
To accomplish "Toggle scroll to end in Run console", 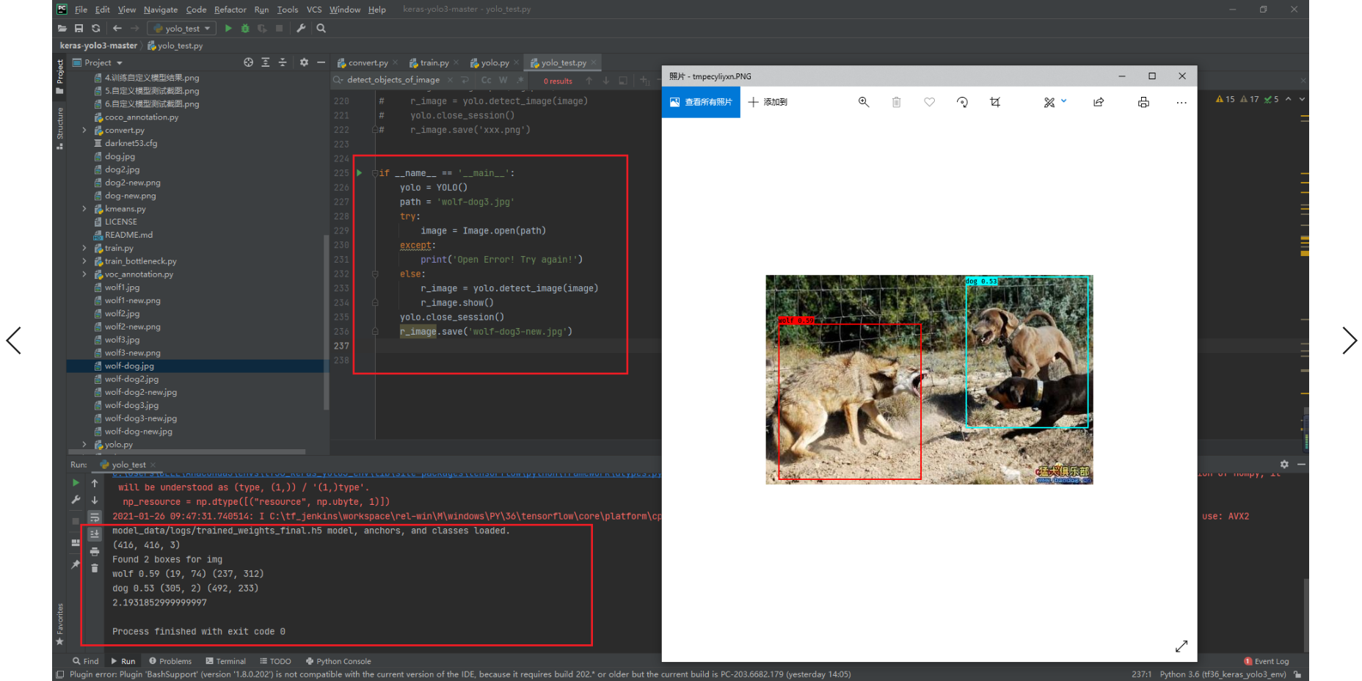I will pyautogui.click(x=95, y=534).
